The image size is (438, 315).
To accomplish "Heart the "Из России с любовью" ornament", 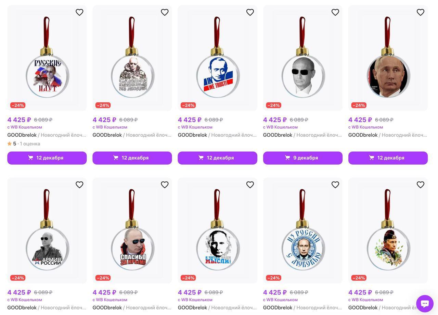I will (x=335, y=185).
